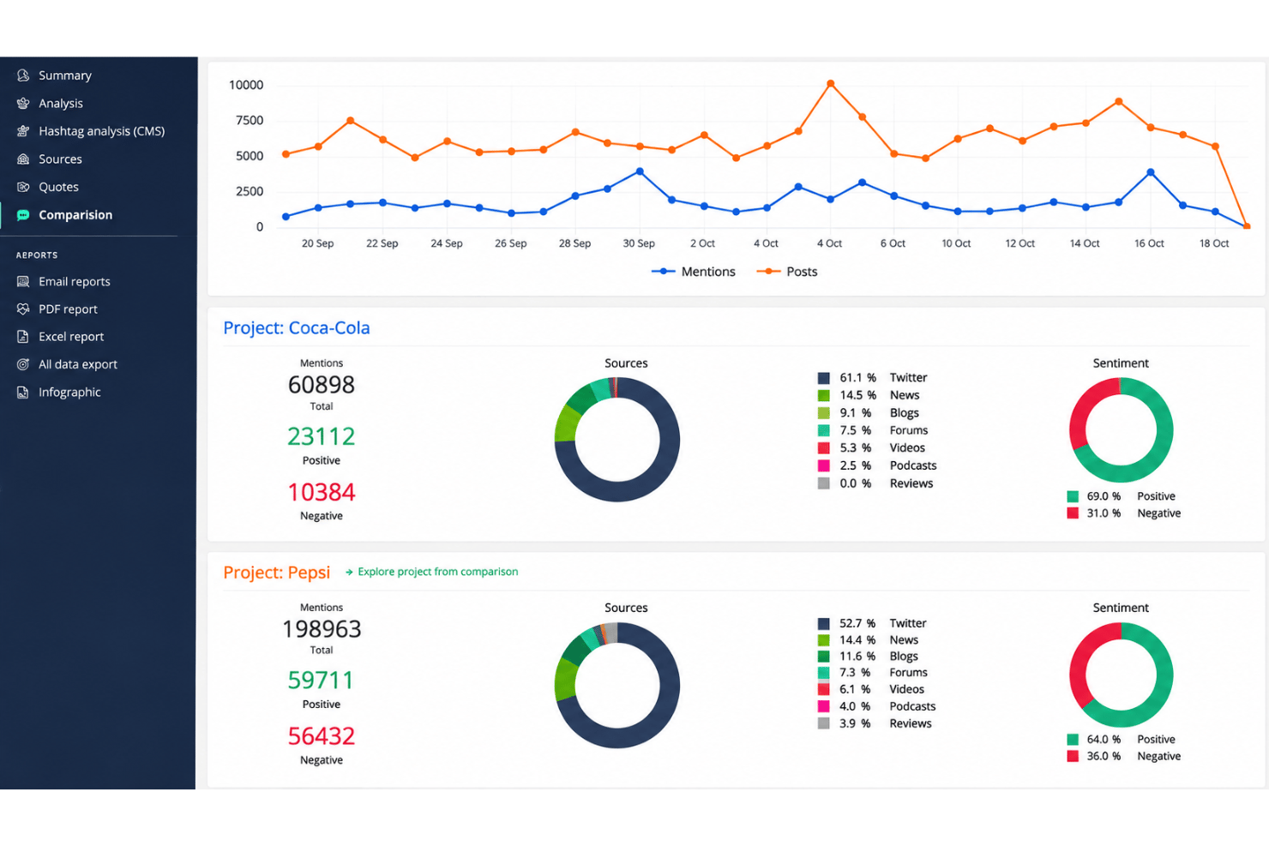1269x846 pixels.
Task: Click Coca-Cola Positive 69.0 % swatch
Action: (x=1073, y=496)
